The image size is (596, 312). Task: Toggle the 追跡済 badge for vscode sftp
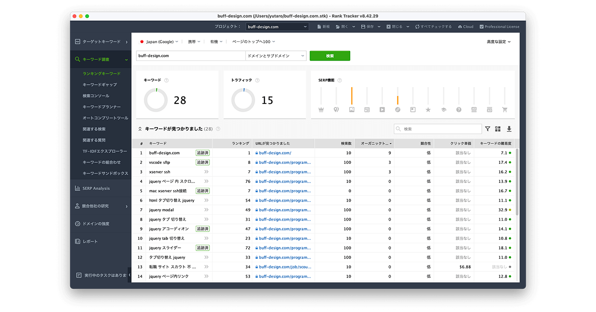point(203,163)
